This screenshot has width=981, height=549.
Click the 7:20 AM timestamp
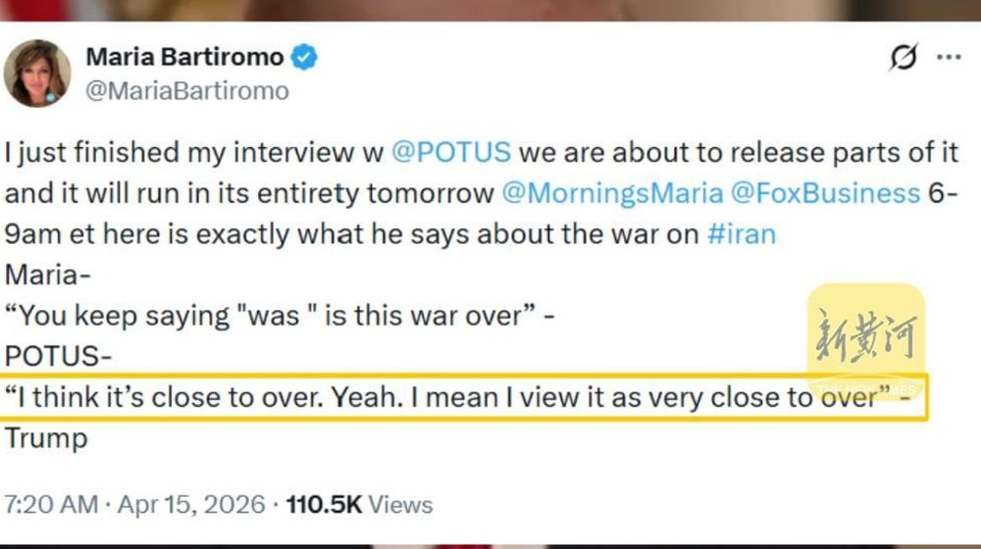point(50,505)
